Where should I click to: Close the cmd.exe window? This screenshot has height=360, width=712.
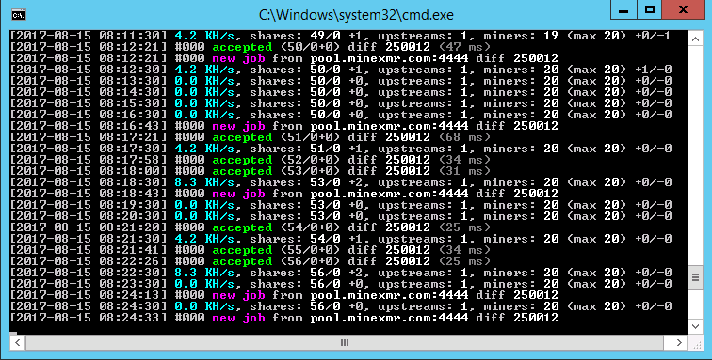(683, 10)
